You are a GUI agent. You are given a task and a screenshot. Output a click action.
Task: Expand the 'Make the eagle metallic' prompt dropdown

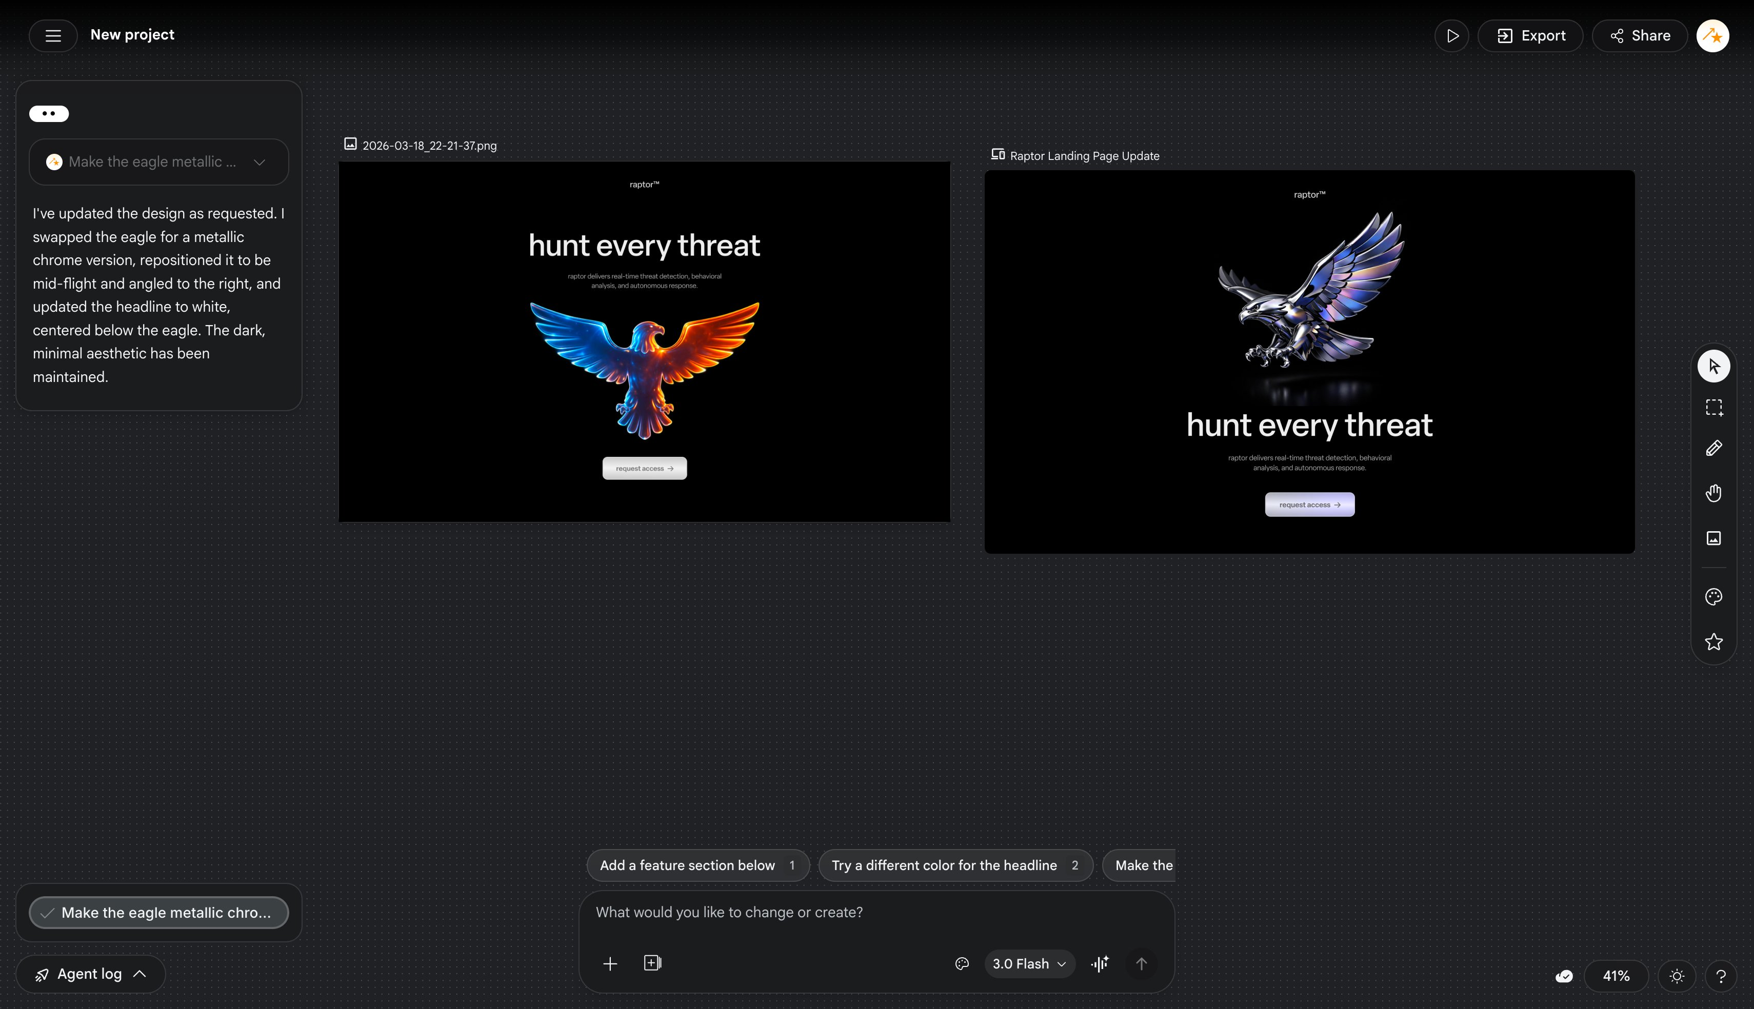pos(158,162)
